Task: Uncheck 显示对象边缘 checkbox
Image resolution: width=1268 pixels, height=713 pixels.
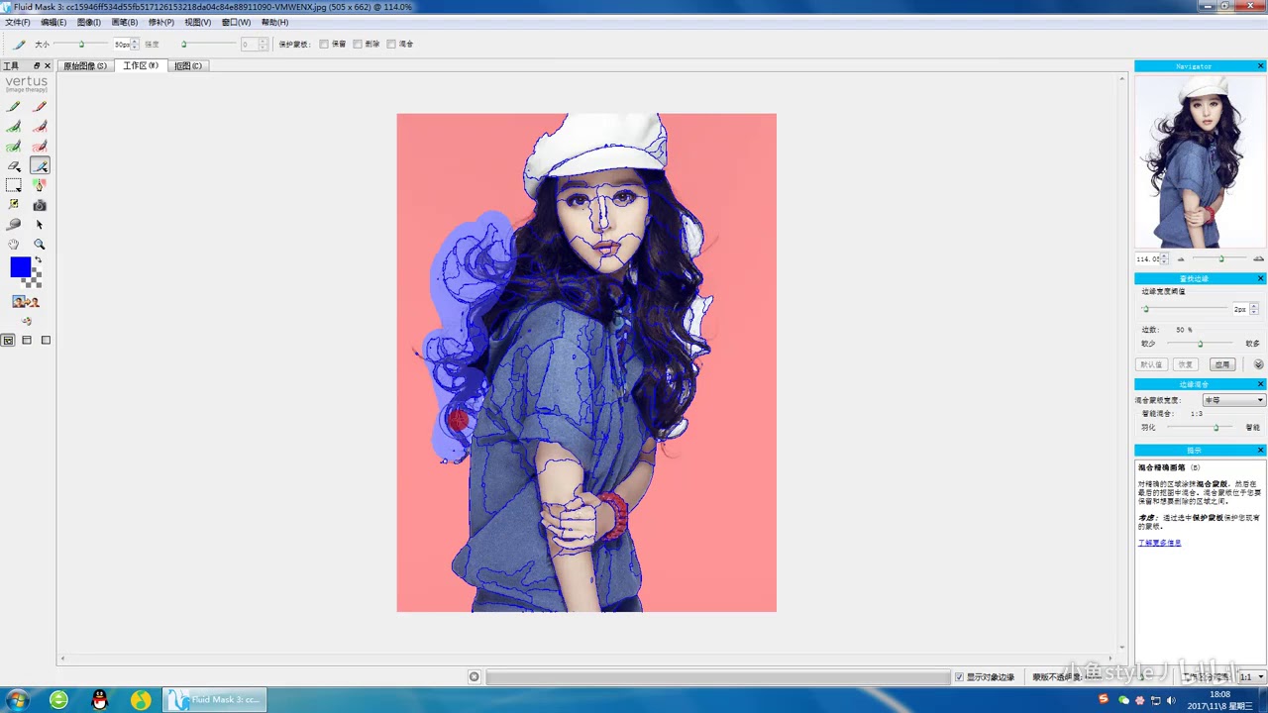Action: (x=959, y=677)
